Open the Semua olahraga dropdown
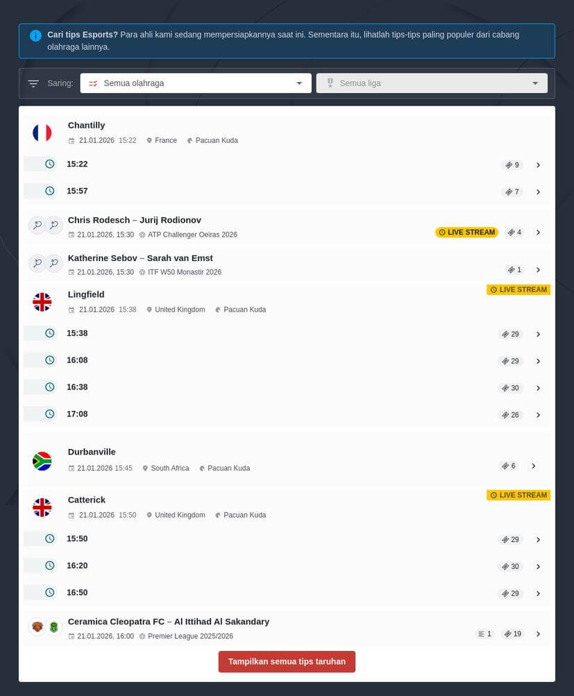 [x=196, y=83]
